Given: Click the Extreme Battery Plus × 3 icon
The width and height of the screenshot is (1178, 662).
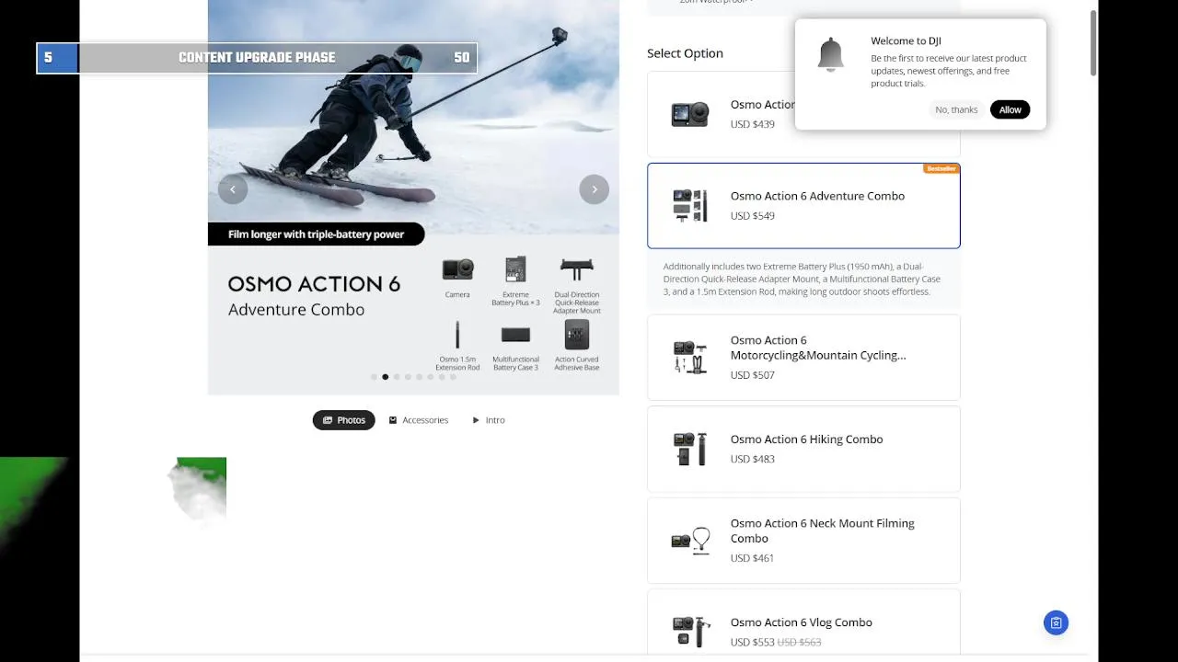Looking at the screenshot, I should (515, 270).
